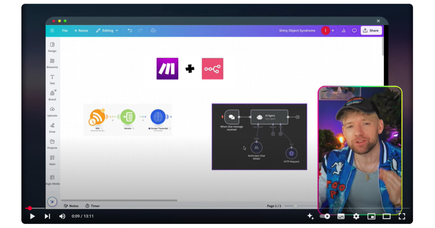
Task: Mute the video volume
Action: tap(62, 216)
